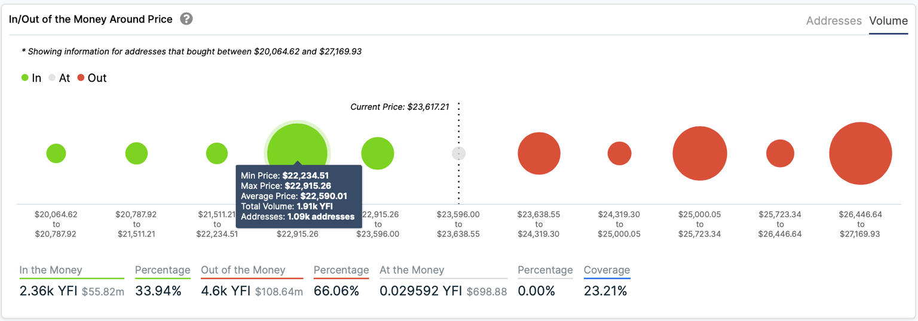The width and height of the screenshot is (918, 321).
Task: Click the Coverage summary label
Action: coord(607,270)
